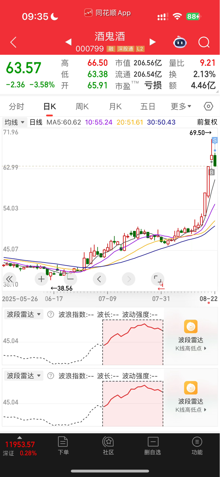
Task: Tap the 同花顺 App return banner
Action: pos(108,13)
